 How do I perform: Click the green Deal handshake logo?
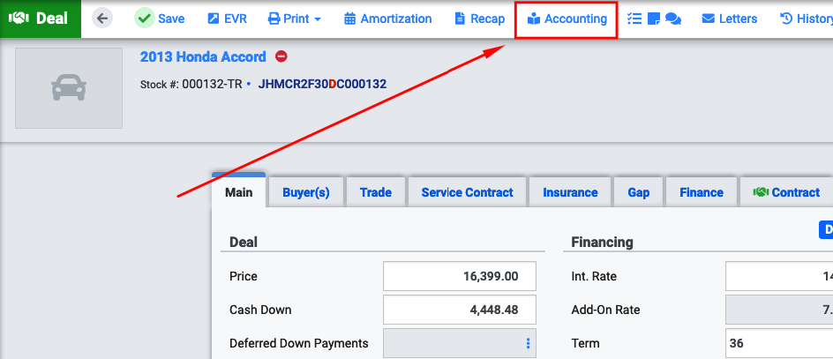[x=41, y=19]
